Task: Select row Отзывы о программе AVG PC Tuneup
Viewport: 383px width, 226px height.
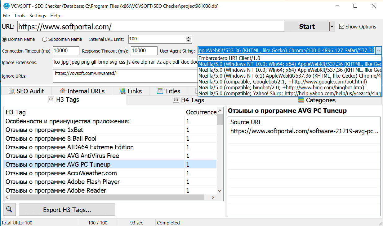Action: click(110, 164)
